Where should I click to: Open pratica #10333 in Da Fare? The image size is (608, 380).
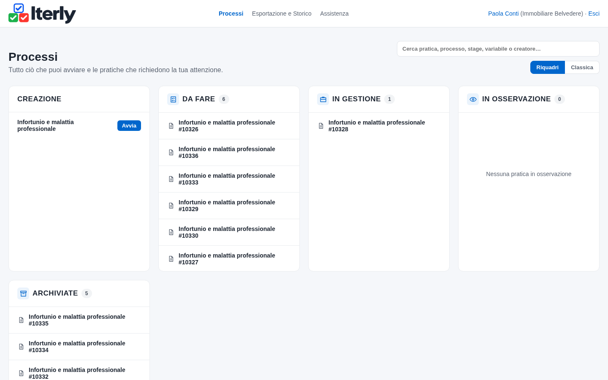[x=229, y=179]
